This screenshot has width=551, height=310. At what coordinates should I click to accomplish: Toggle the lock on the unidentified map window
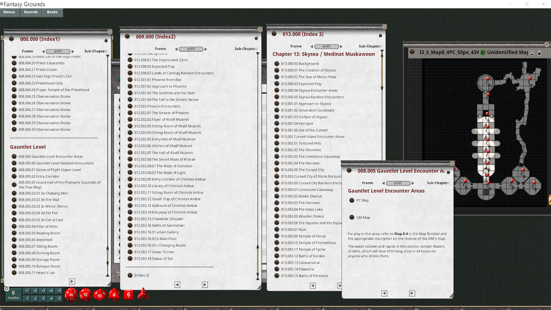(x=539, y=52)
